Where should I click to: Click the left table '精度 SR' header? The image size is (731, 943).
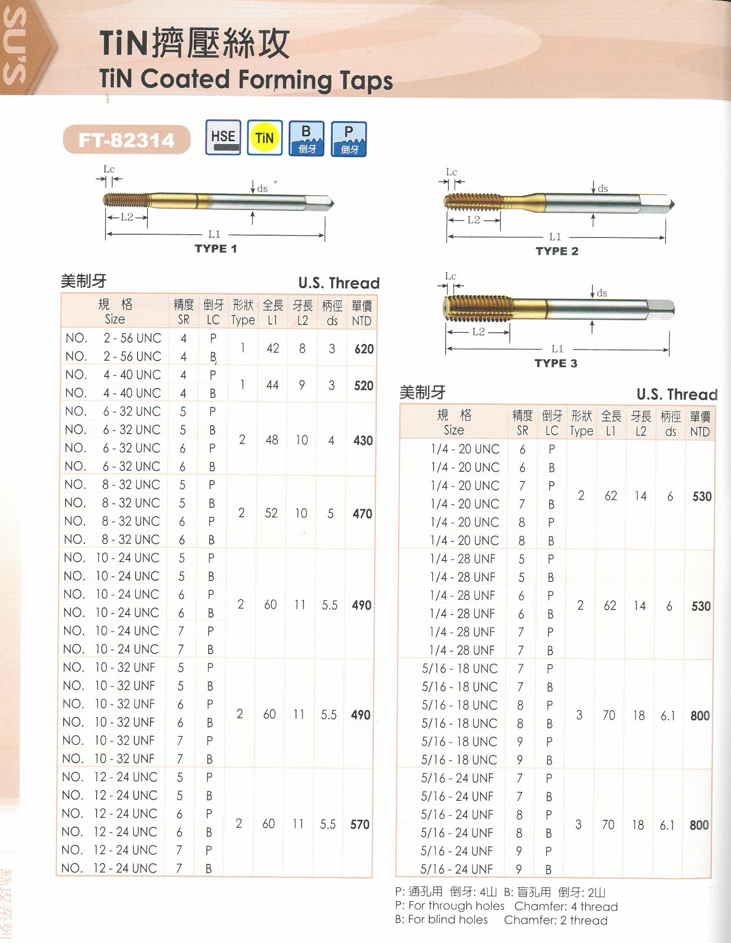[184, 312]
